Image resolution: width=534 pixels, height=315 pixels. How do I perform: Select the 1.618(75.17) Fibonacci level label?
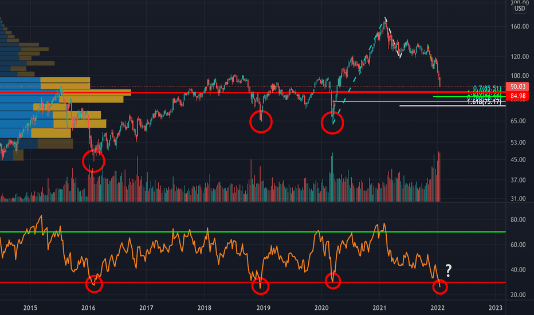[x=484, y=102]
